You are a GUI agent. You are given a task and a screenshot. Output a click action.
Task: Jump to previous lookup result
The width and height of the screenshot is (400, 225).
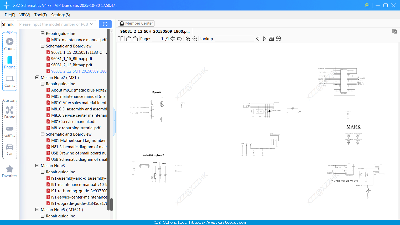[258, 39]
